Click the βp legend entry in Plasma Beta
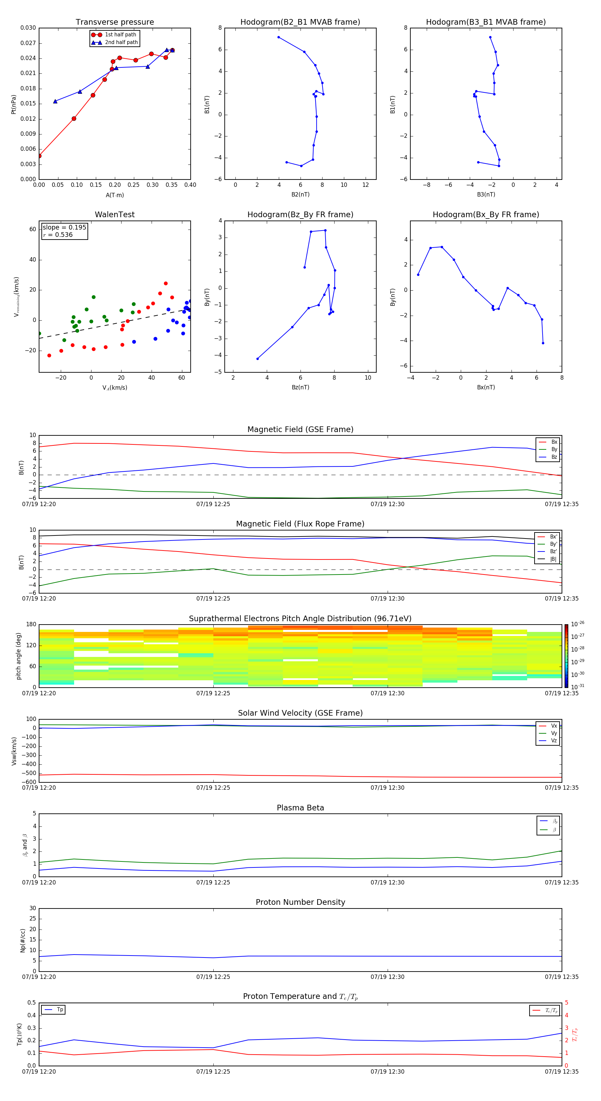Image resolution: width=601 pixels, height=1101 pixels. click(x=548, y=821)
